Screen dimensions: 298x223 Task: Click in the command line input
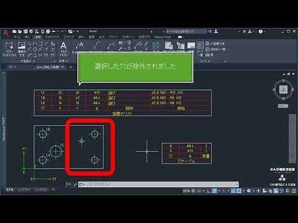pos(158,184)
